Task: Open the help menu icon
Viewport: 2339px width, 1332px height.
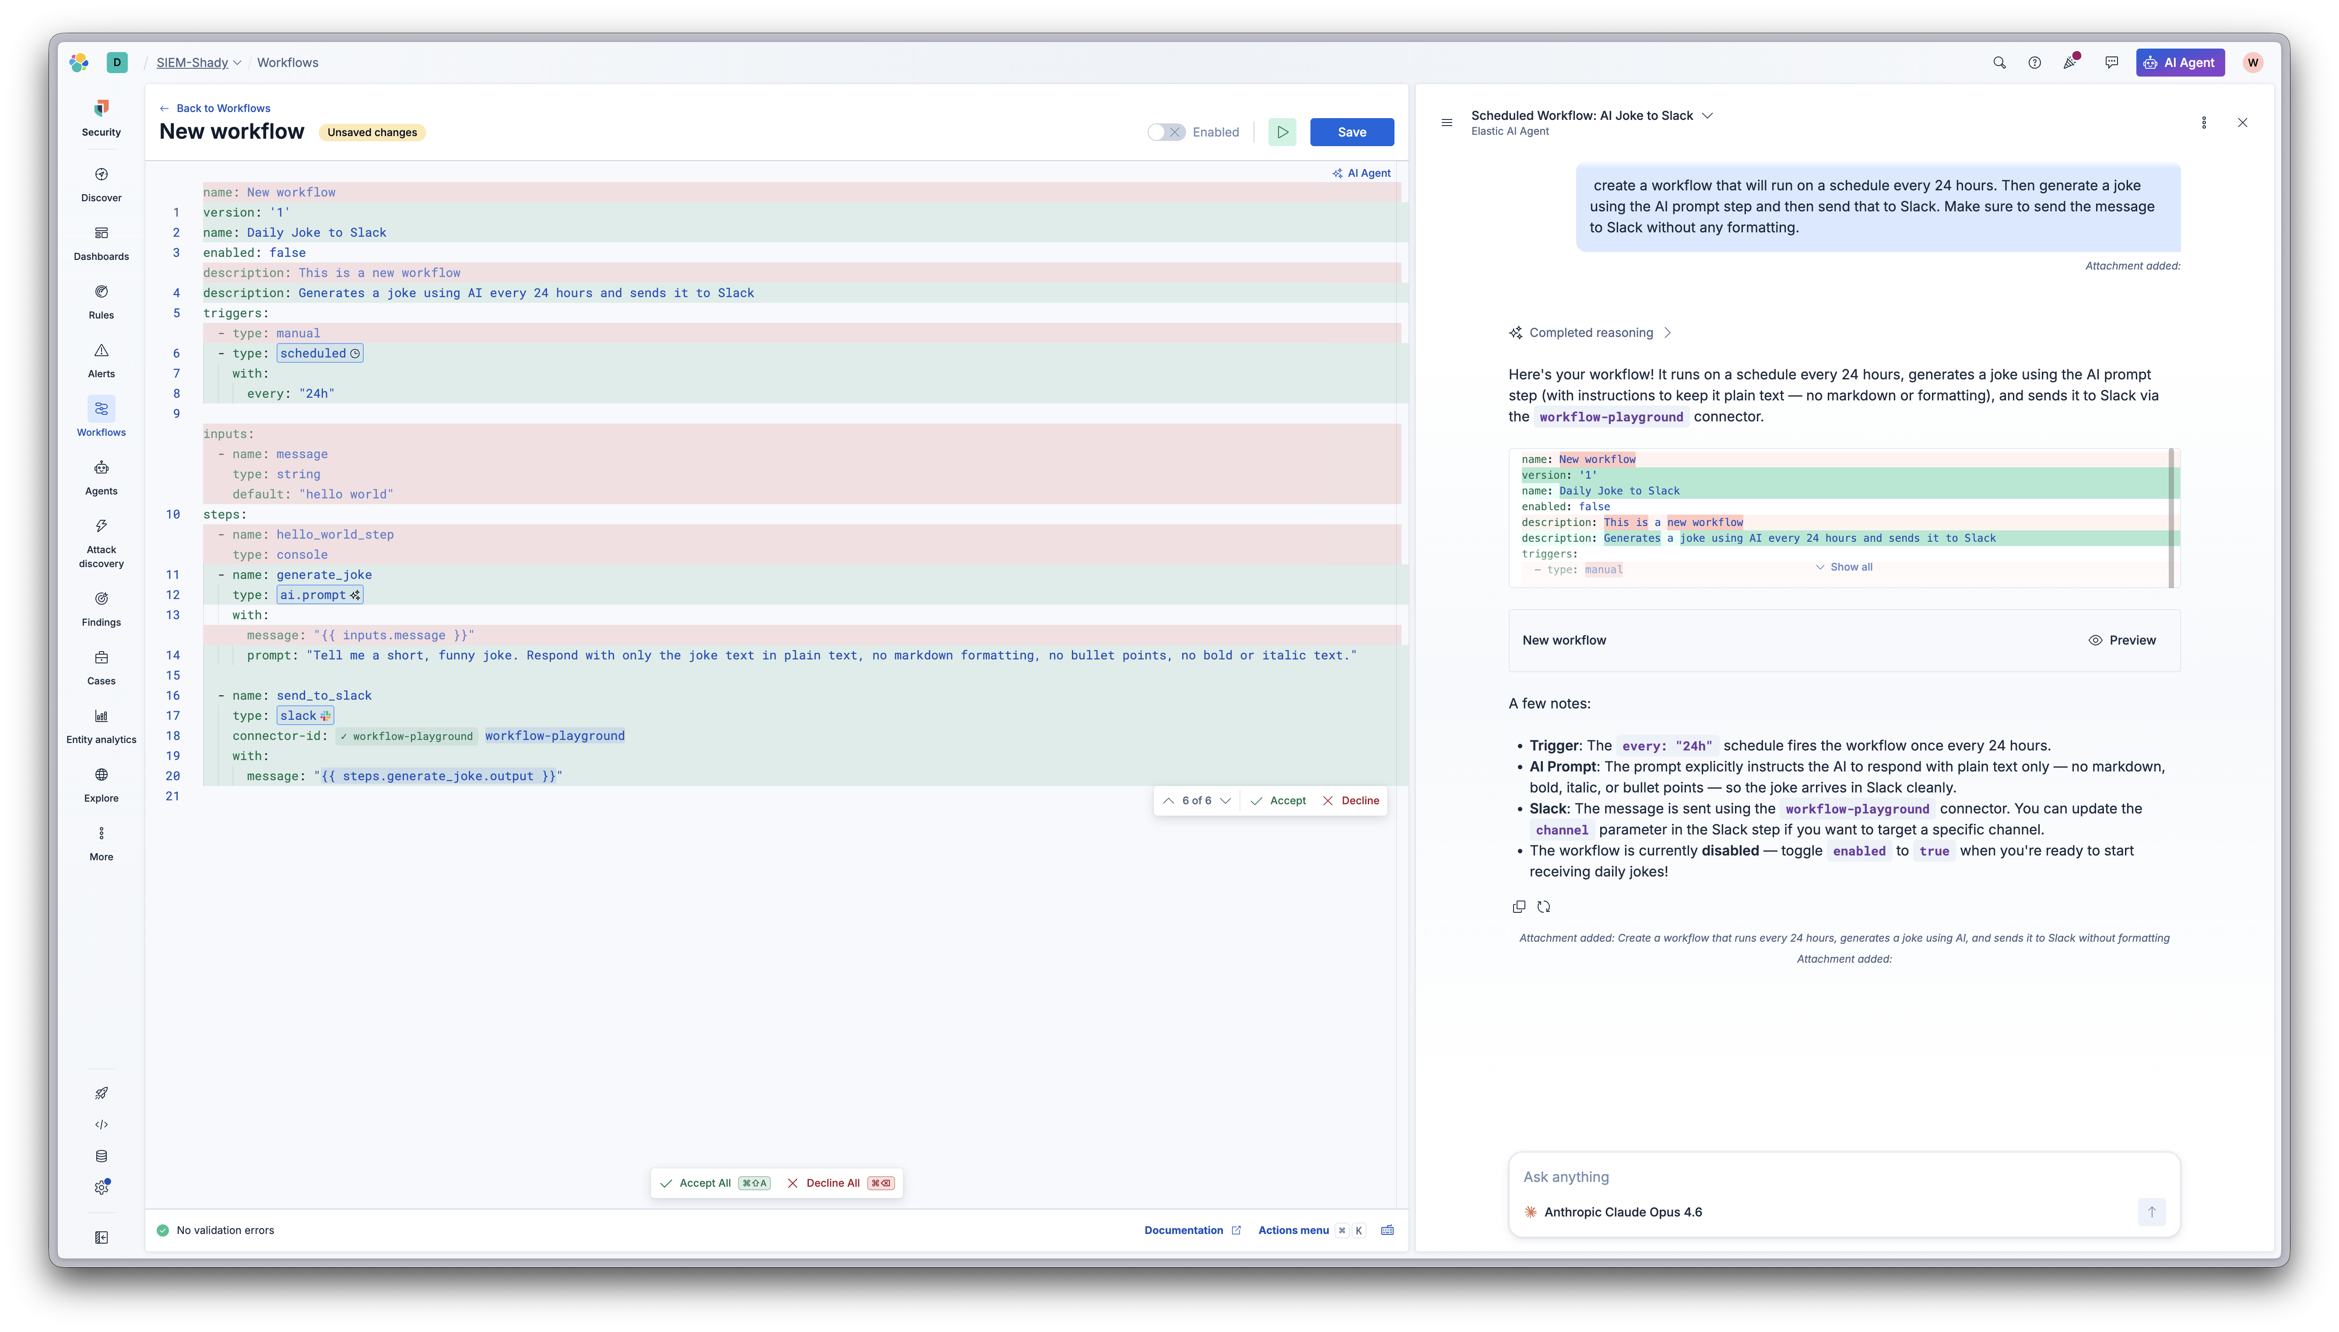Action: pos(2033,62)
